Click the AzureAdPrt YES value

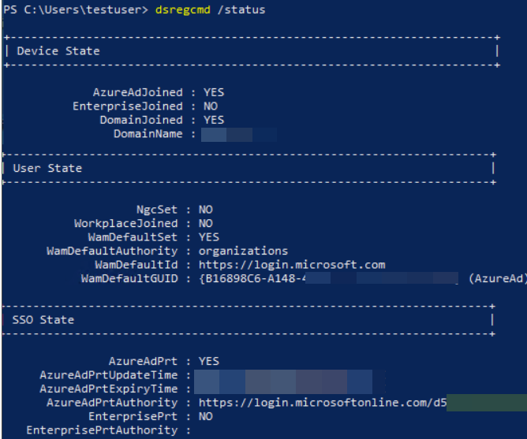[209, 361]
